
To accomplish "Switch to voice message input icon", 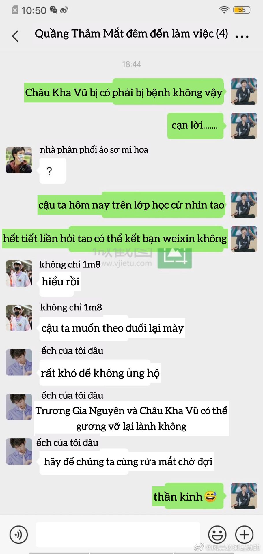I will (x=19, y=535).
